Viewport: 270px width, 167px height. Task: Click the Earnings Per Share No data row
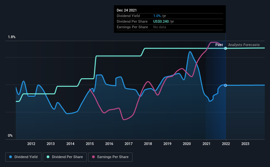tap(170, 27)
